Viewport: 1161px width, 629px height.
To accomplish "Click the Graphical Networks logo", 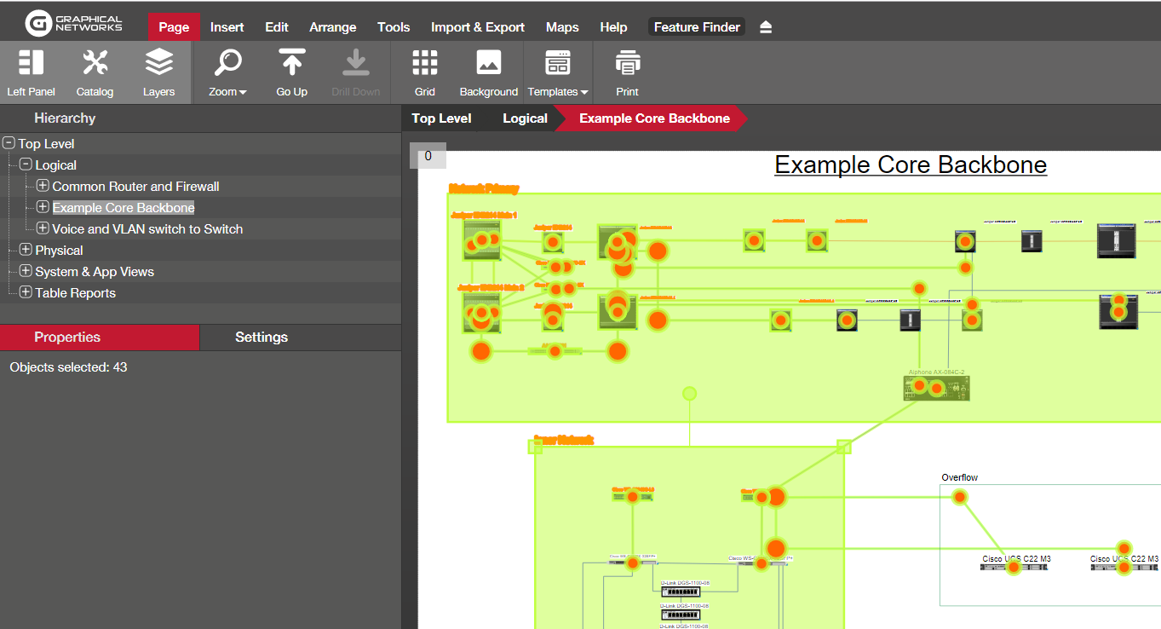I will [x=73, y=24].
